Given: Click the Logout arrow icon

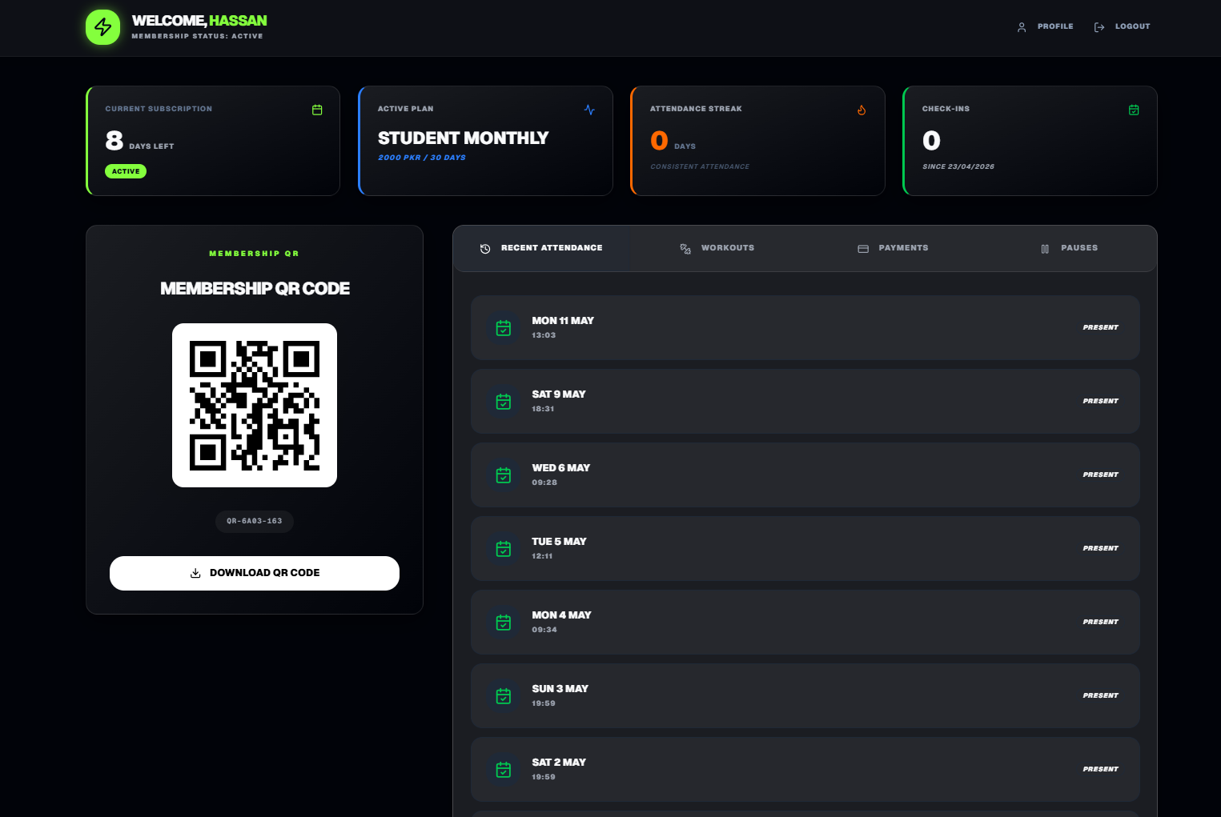Looking at the screenshot, I should [1099, 27].
